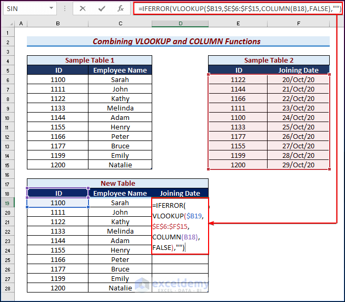345x302 pixels.
Task: Select column A header
Action: click(x=21, y=24)
